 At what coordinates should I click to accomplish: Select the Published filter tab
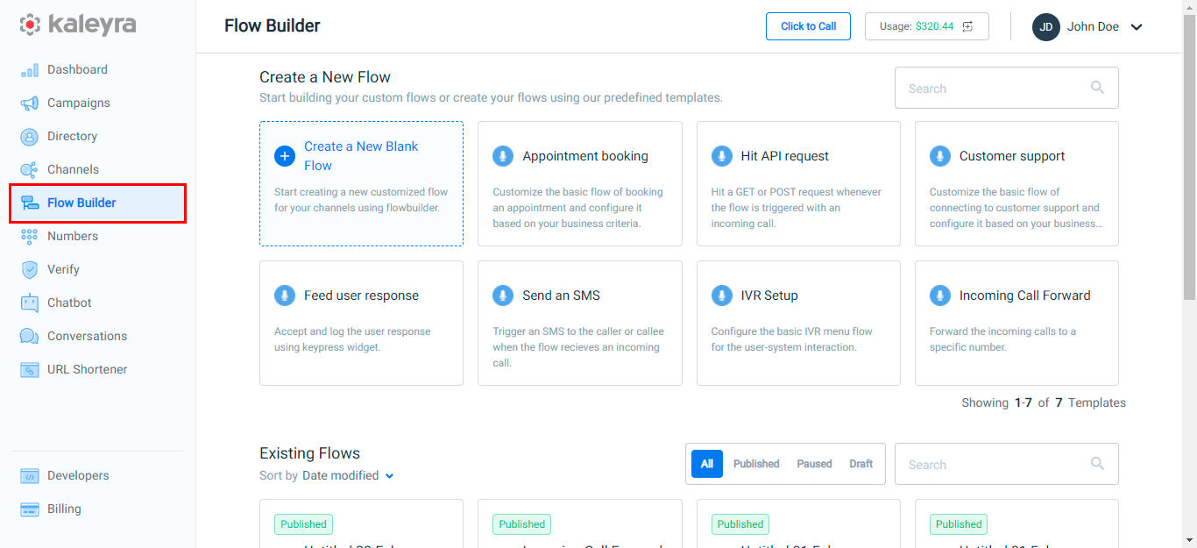tap(756, 464)
